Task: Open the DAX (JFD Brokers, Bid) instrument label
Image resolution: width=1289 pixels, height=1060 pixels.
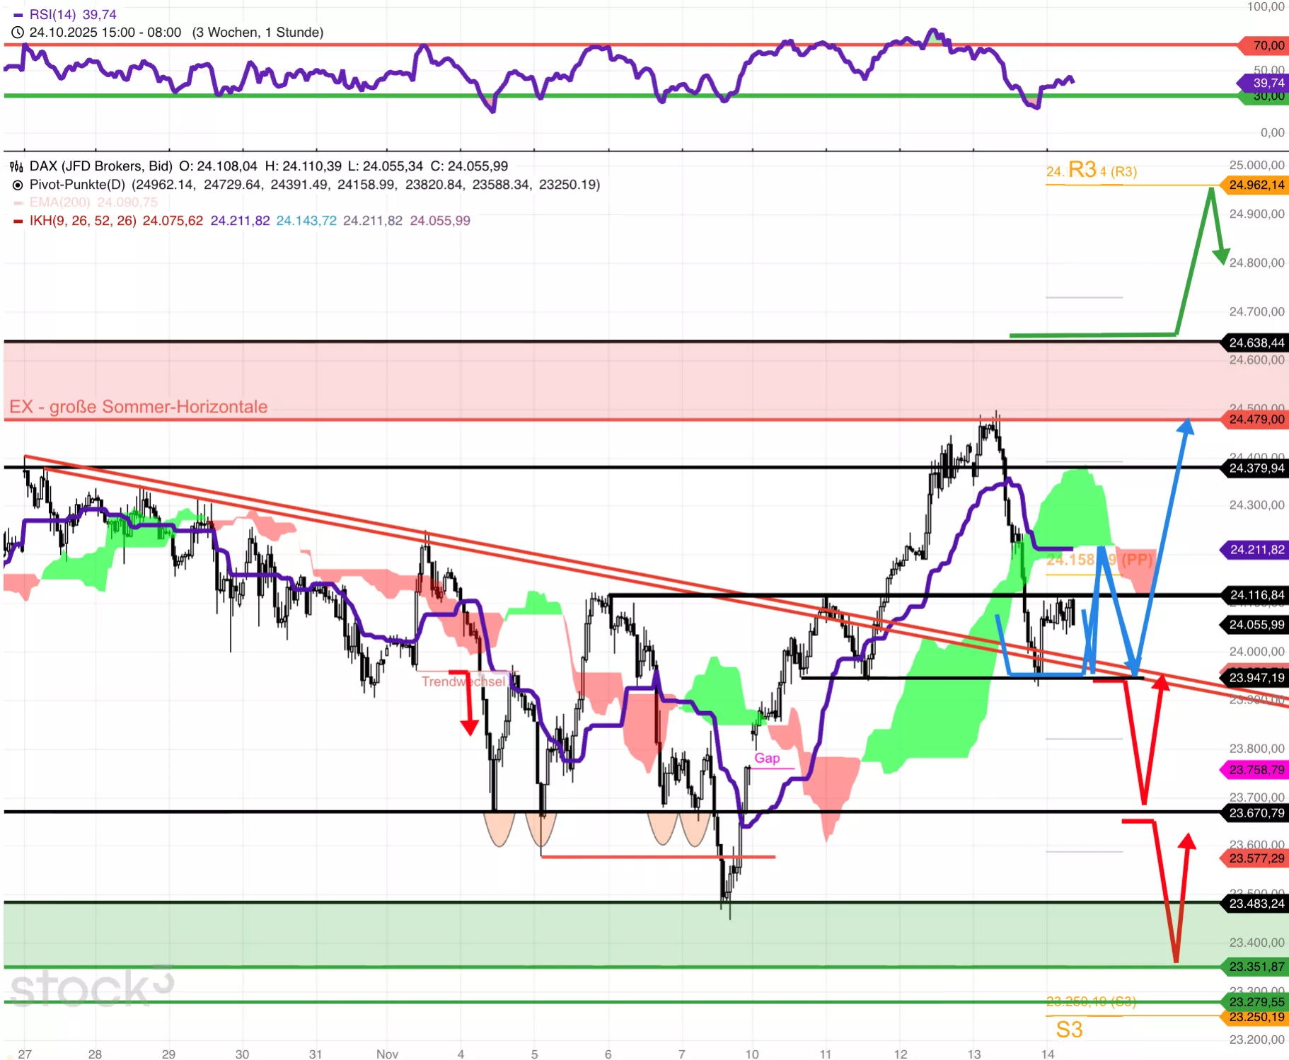Action: point(100,166)
